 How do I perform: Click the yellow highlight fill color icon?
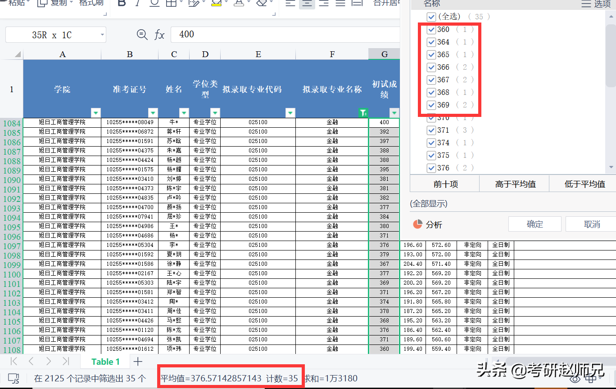(x=216, y=4)
